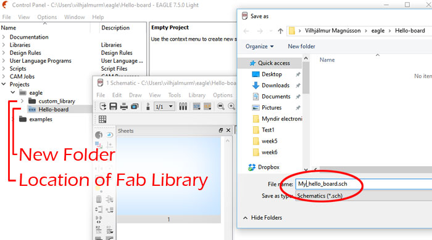
Task: Open the recent locations dropdown in Save as
Action: click(x=271, y=31)
